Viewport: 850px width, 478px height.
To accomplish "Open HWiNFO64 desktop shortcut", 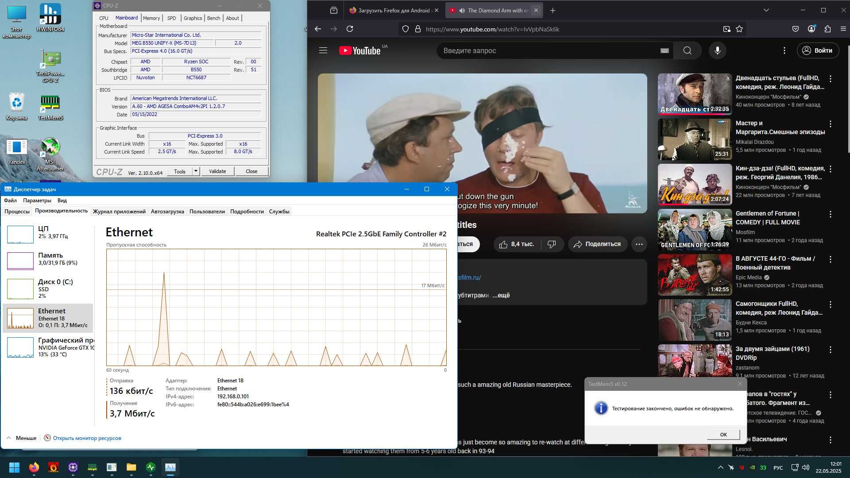I will (x=50, y=18).
